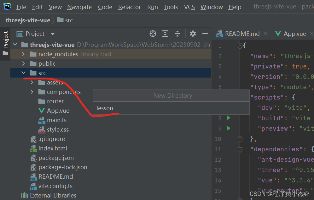
Task: Select the src folder row
Action: tap(111, 73)
